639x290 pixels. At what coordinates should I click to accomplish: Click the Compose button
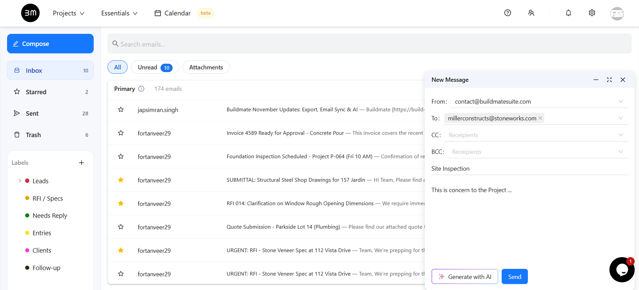pyautogui.click(x=50, y=44)
